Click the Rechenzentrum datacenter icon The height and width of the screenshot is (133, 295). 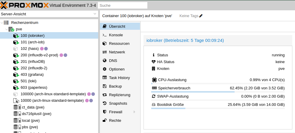(x=6, y=23)
